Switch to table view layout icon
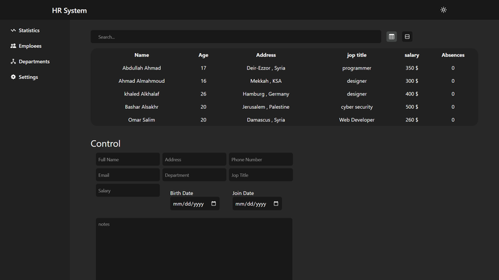The width and height of the screenshot is (499, 280). (391, 37)
